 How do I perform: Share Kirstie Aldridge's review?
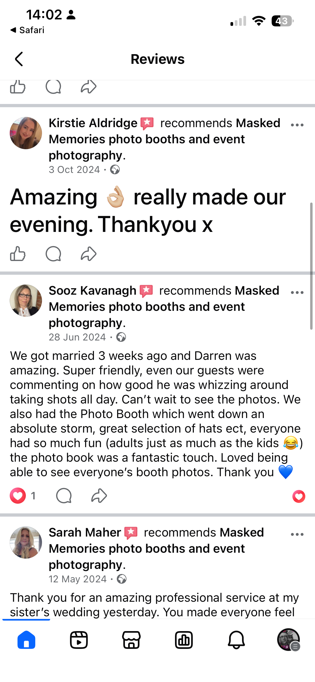click(x=89, y=254)
